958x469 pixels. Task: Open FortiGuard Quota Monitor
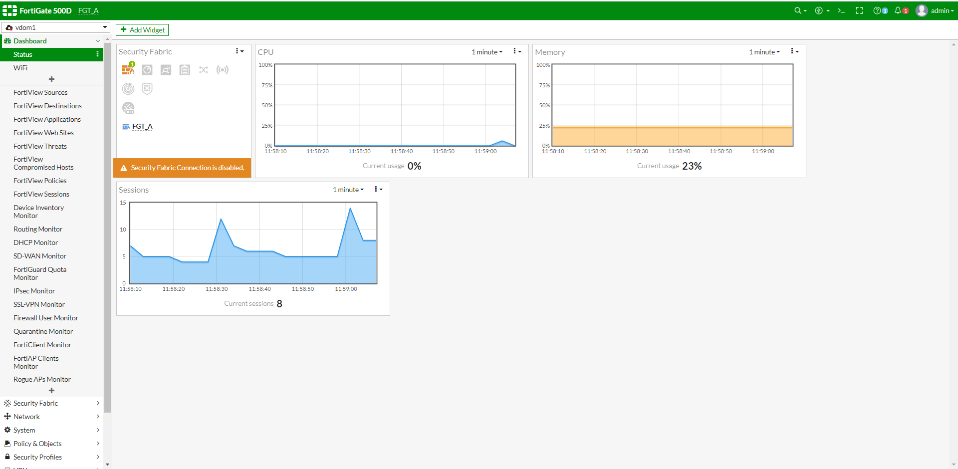coord(52,273)
